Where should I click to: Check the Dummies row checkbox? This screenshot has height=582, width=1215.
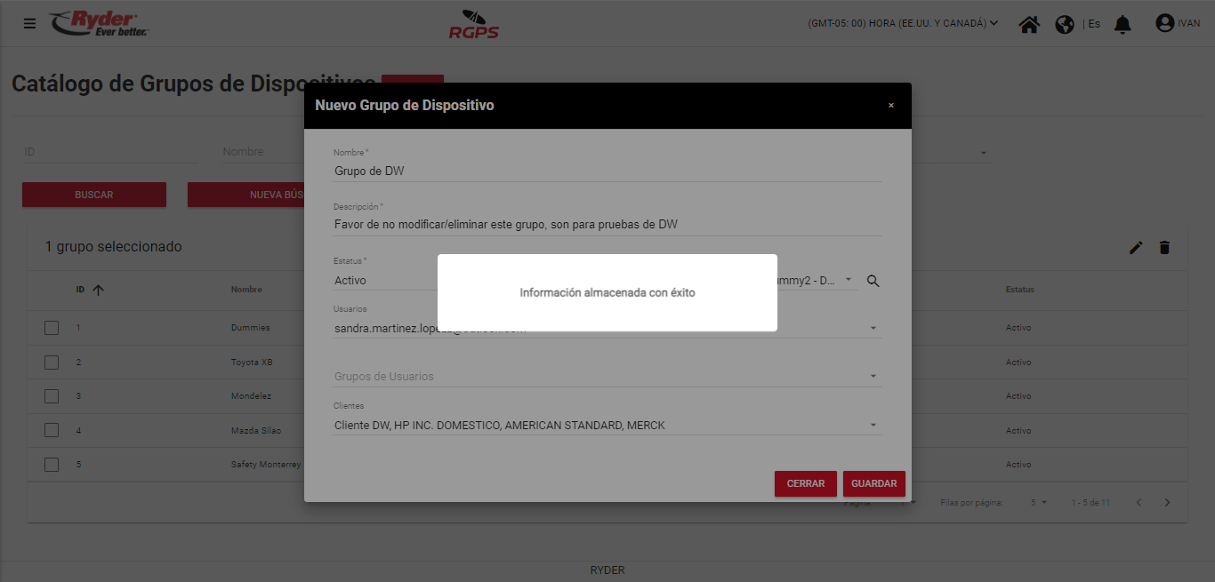click(x=52, y=328)
